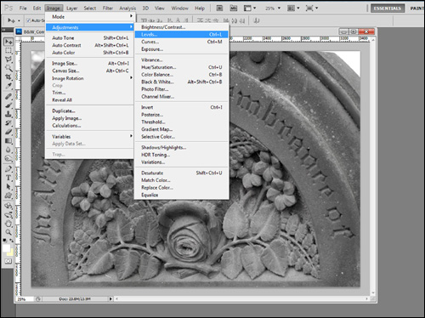Select the Eyedropper tool

click(x=8, y=85)
